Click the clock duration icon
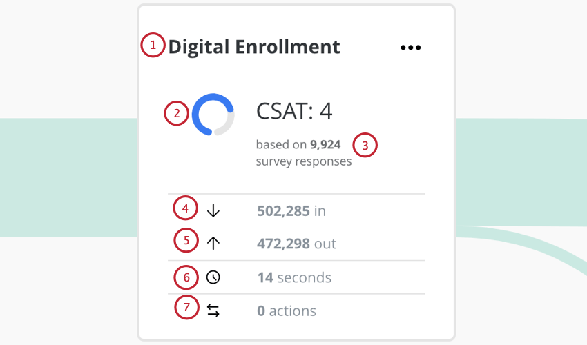587x345 pixels. (213, 277)
